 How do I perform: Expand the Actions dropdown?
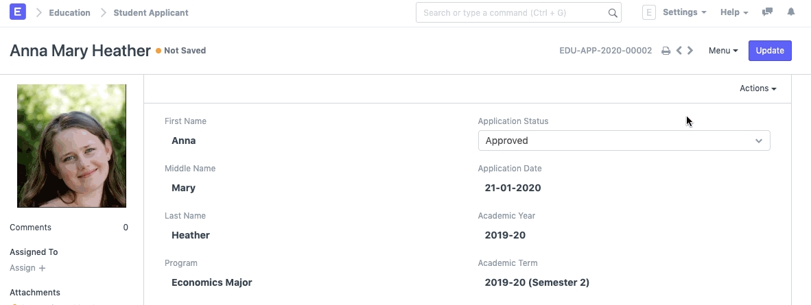(757, 88)
